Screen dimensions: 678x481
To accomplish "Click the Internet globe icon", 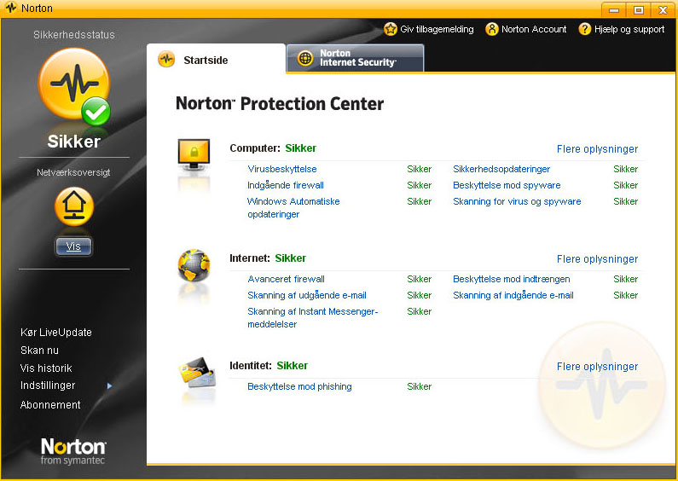I will tap(194, 265).
